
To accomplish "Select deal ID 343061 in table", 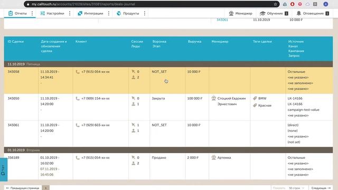I will 13,125.
